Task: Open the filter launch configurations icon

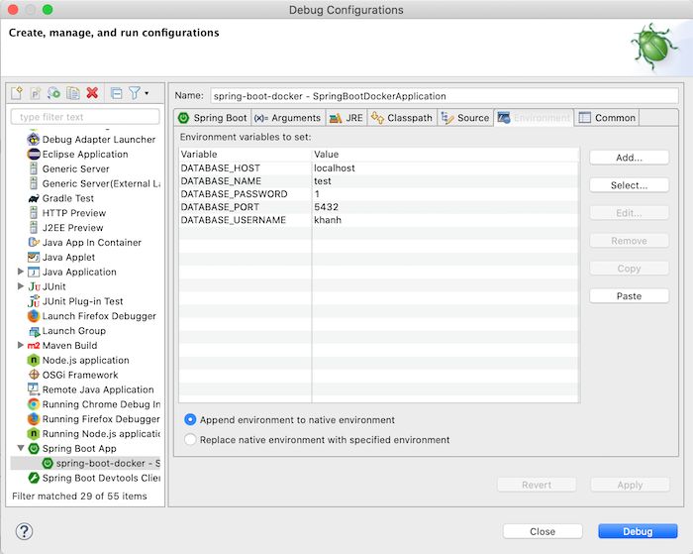Action: (x=135, y=93)
